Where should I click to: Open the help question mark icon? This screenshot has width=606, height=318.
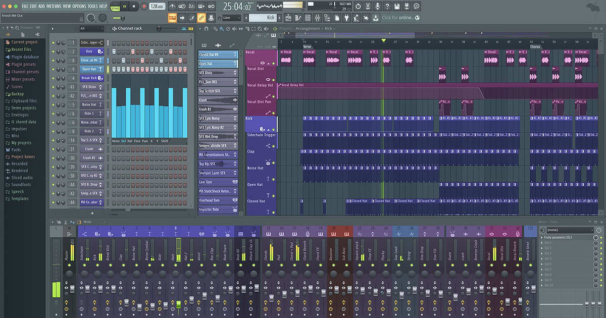[387, 6]
